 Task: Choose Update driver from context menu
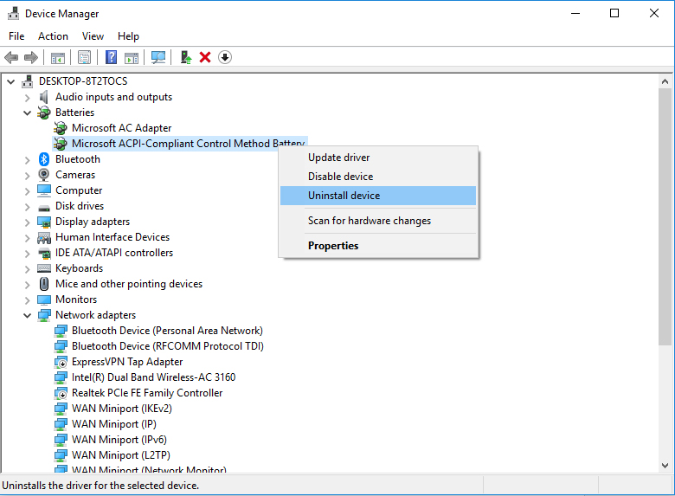[x=378, y=158]
